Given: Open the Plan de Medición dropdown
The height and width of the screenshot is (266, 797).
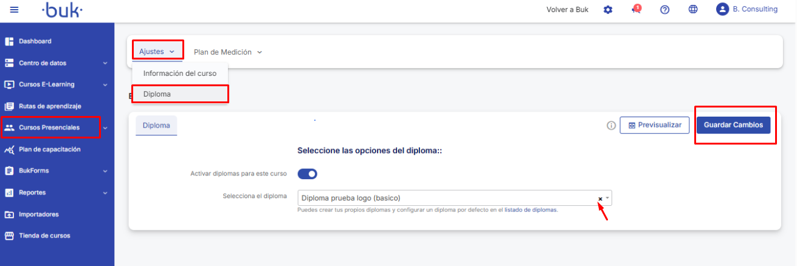Looking at the screenshot, I should [228, 52].
